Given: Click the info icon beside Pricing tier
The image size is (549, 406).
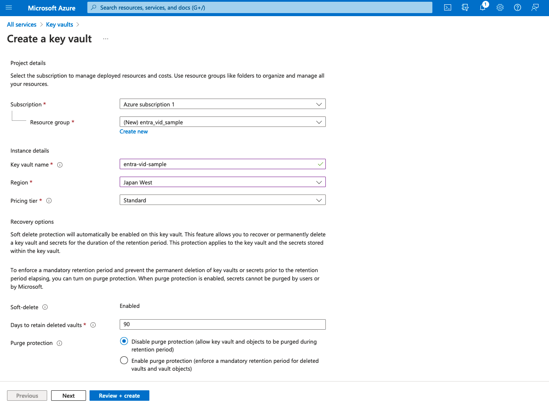Looking at the screenshot, I should (x=49, y=201).
